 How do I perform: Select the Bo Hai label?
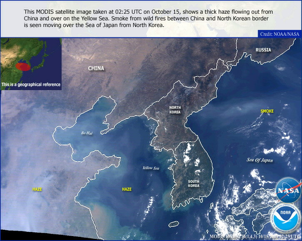[x=87, y=133]
